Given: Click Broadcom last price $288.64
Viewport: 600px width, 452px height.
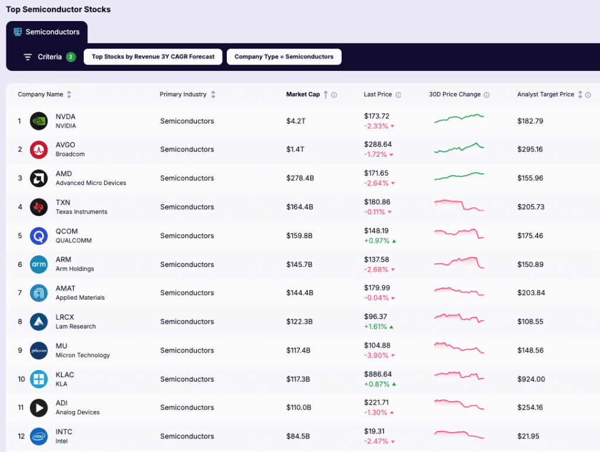Looking at the screenshot, I should [378, 145].
